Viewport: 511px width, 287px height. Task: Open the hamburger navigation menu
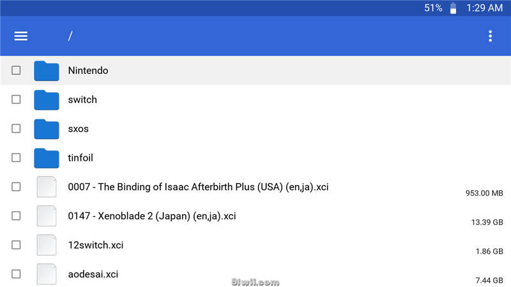pos(20,36)
